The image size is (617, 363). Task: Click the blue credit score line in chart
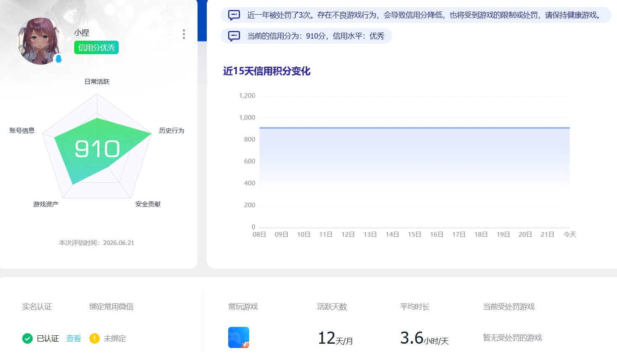414,128
